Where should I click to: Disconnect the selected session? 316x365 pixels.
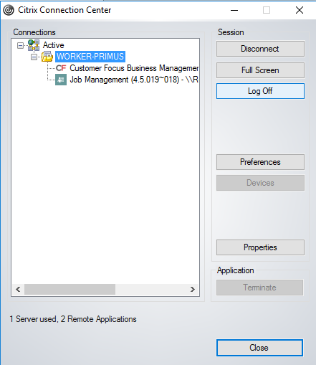(260, 49)
